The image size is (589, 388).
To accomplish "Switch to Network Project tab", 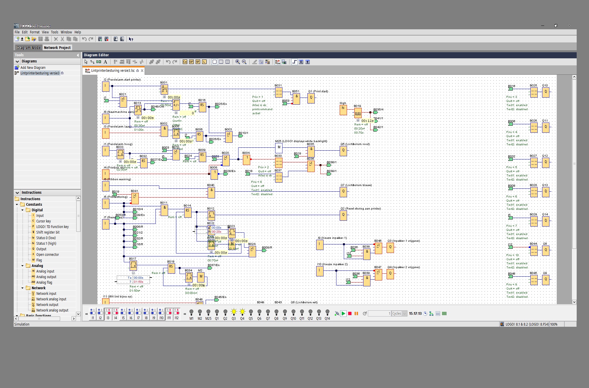I will (57, 48).
